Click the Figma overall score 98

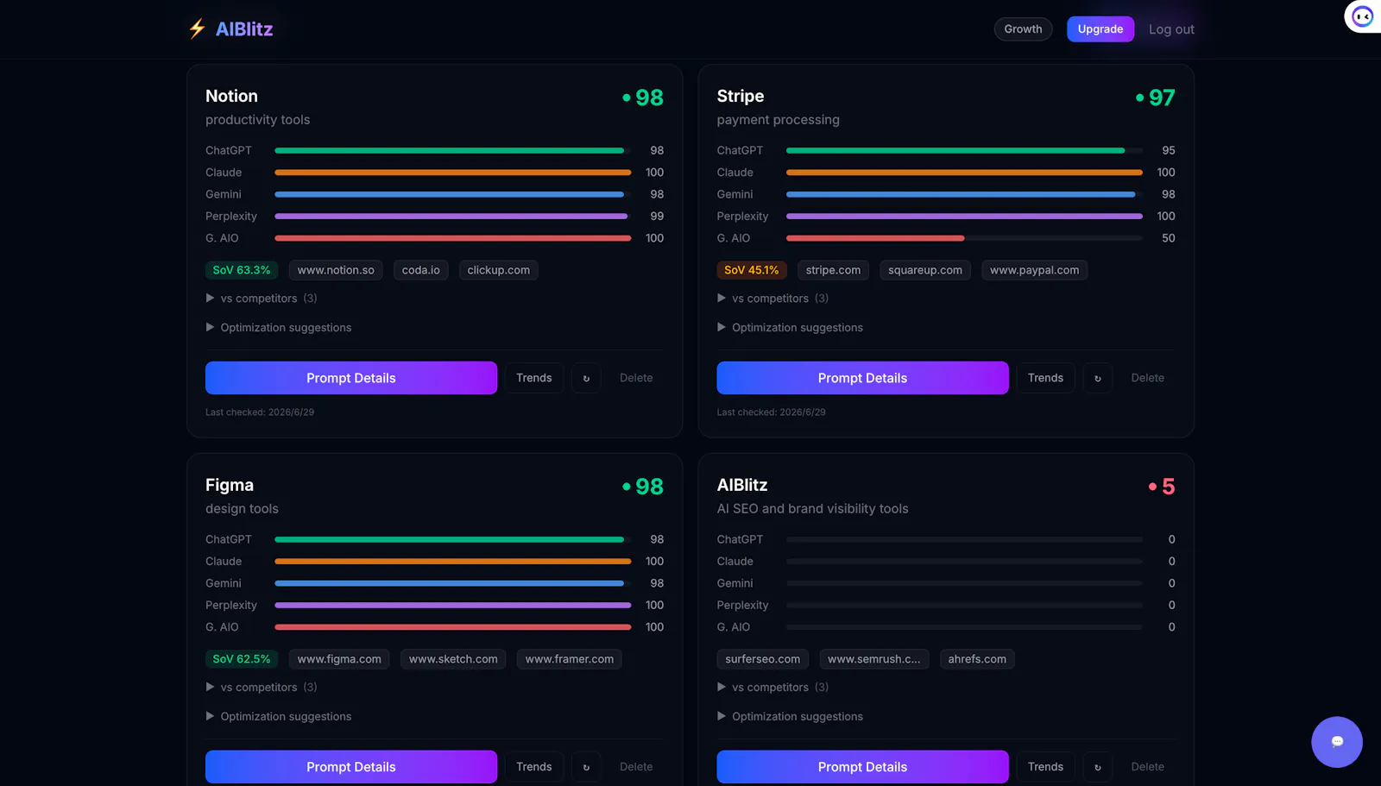pos(649,487)
